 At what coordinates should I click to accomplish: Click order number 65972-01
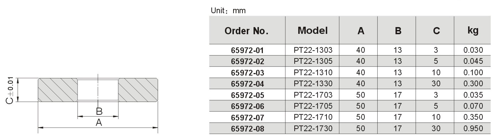coord(247,50)
